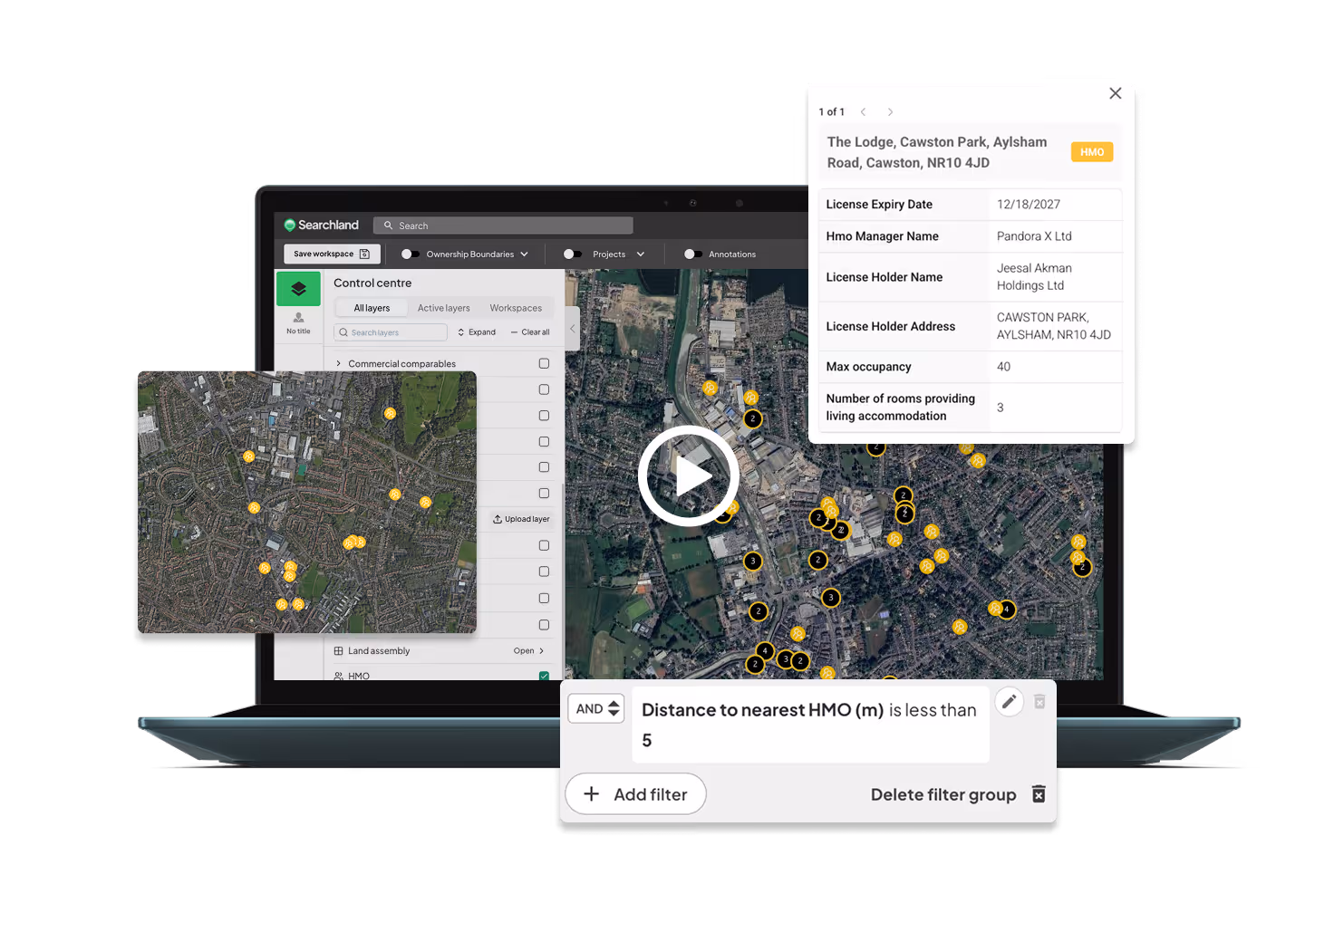
Task: Click the Add filter button
Action: (635, 794)
